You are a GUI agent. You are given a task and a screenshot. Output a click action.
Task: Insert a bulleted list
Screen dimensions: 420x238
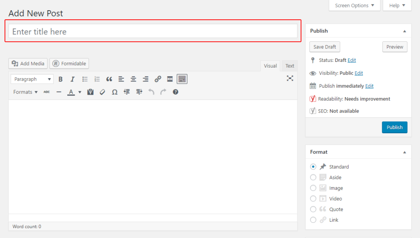point(85,79)
